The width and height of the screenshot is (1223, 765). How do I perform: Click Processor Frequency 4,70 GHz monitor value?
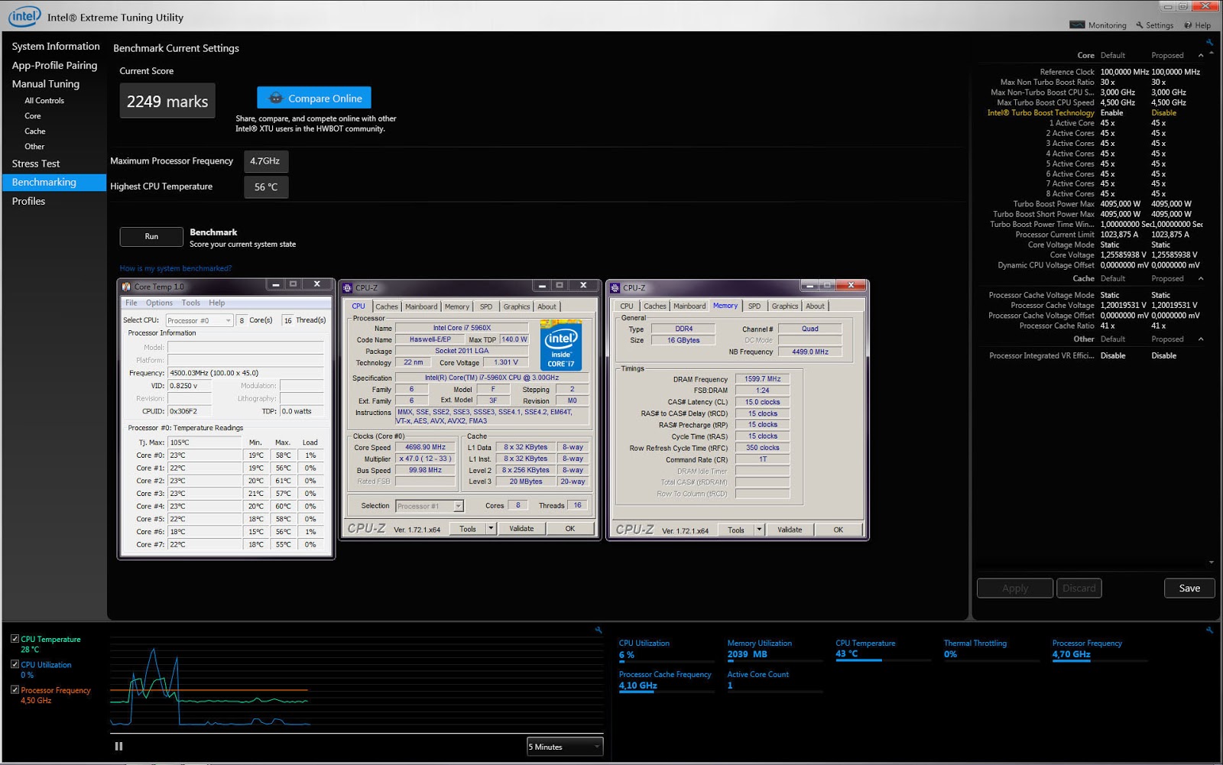coord(1071,654)
